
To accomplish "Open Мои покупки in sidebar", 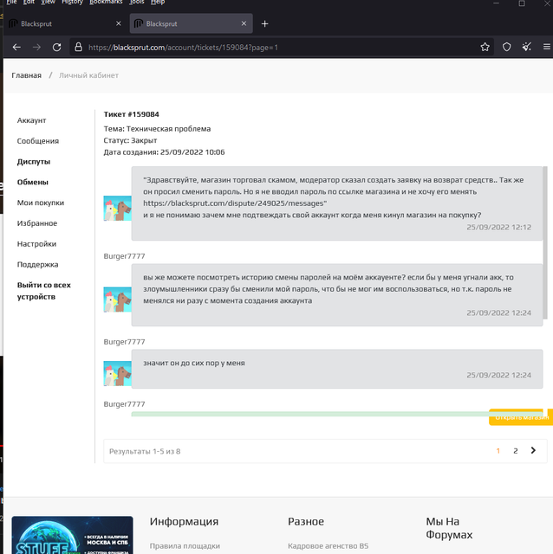I will (x=41, y=203).
